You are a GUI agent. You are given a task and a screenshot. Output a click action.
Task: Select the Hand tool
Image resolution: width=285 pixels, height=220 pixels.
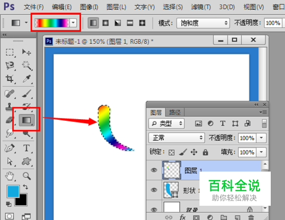click(10, 176)
